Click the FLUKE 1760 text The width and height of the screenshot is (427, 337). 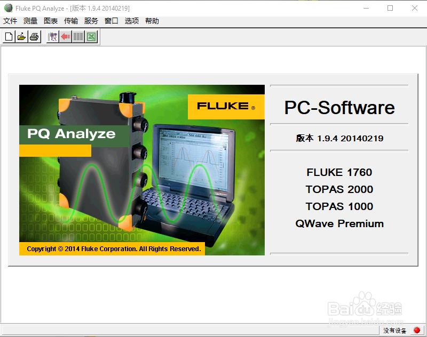(339, 172)
